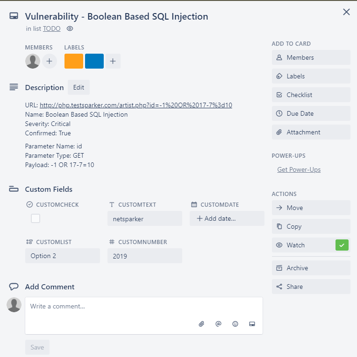Toggle the CustomCheck checkbox
The width and height of the screenshot is (357, 357).
coord(36,218)
